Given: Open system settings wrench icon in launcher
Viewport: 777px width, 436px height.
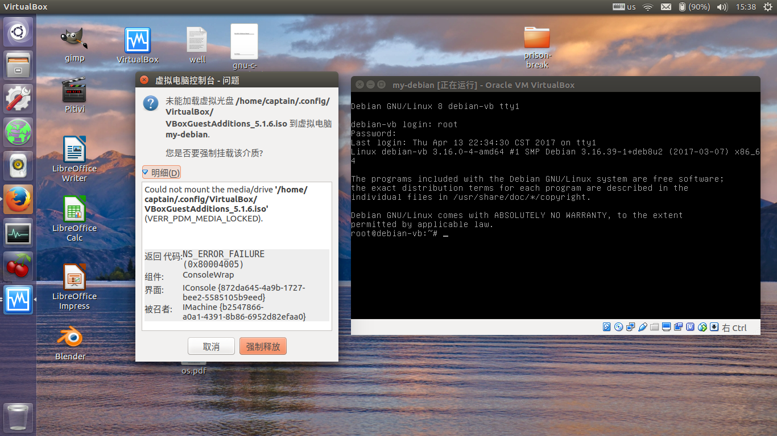Looking at the screenshot, I should 18,99.
